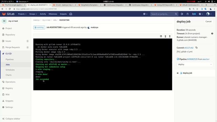This screenshot has height=122, width=217.
Task: Click the running status badge
Action: coord(39,27)
